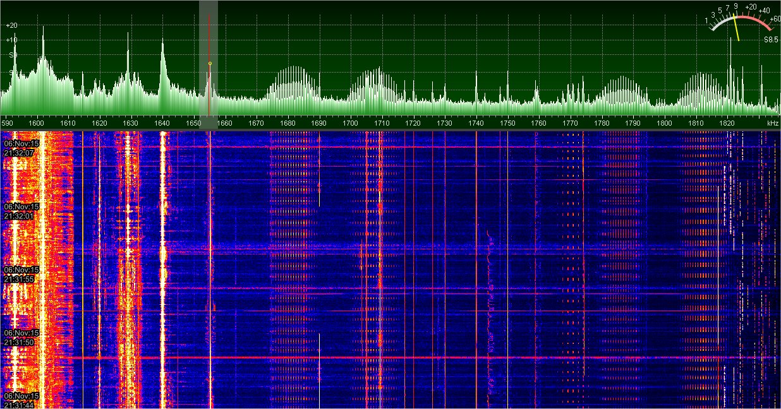Image resolution: width=781 pixels, height=409 pixels.
Task: Click the 1700 kHz frequency scale label
Action: tap(382, 122)
